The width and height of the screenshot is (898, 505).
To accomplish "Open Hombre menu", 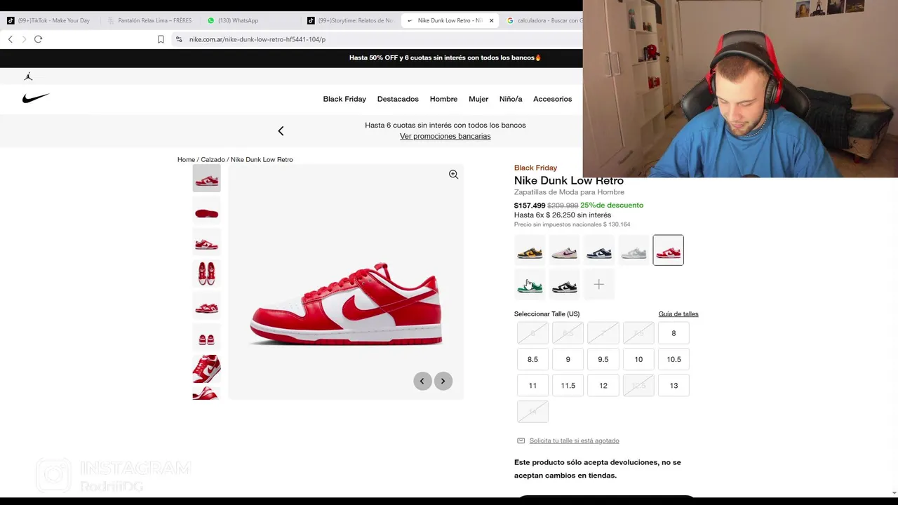I will (443, 99).
